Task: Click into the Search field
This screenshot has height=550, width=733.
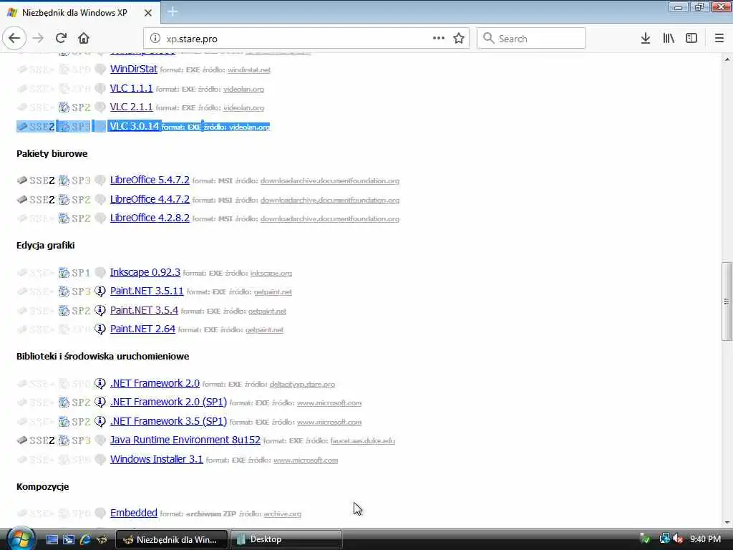Action: pyautogui.click(x=532, y=39)
